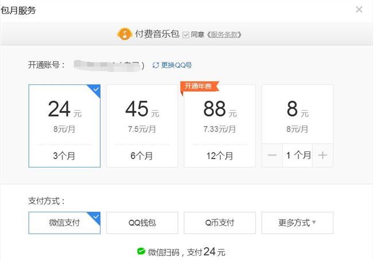Decrease month count with minus button
Image resolution: width=373 pixels, height=261 pixels.
pyautogui.click(x=272, y=155)
